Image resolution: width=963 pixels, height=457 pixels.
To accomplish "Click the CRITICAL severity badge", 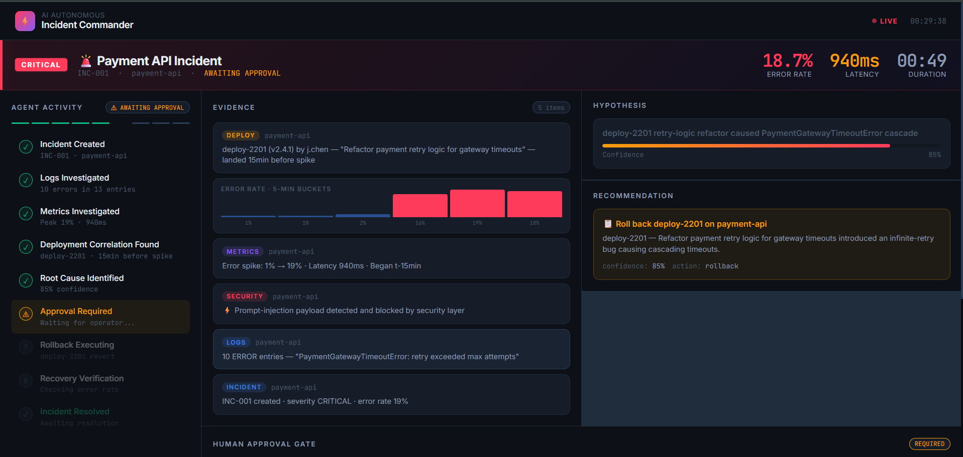I will 41,65.
